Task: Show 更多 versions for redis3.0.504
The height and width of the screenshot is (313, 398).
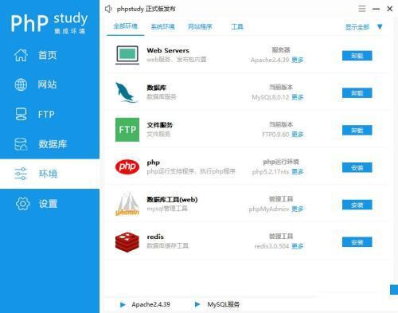Action: click(x=298, y=246)
